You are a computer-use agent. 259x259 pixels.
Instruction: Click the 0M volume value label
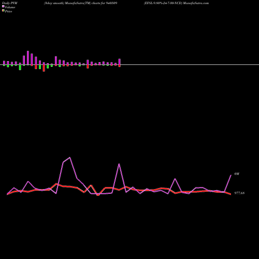[237, 174]
